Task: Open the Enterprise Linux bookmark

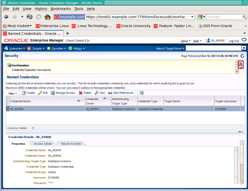Action: 52,26
